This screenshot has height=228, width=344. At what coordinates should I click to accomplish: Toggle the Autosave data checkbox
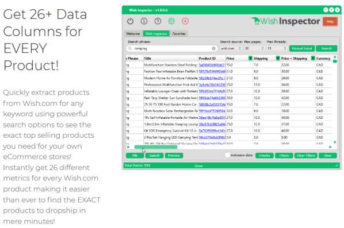point(227,155)
